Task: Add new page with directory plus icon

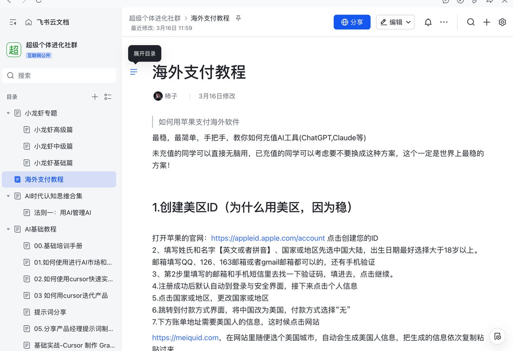Action: (95, 97)
